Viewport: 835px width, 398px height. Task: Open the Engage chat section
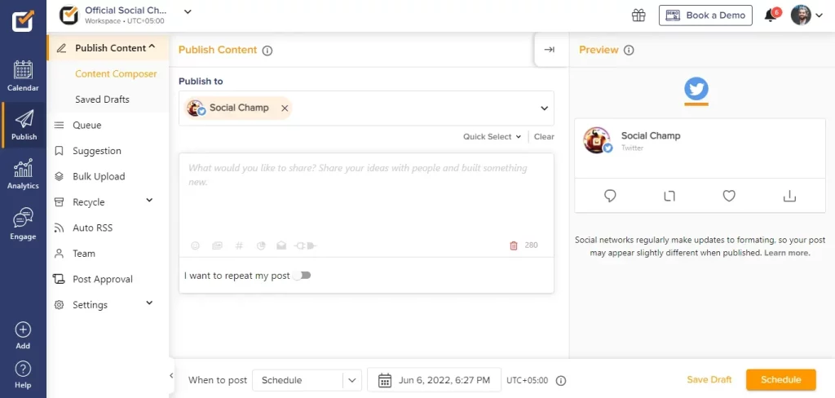(x=23, y=224)
